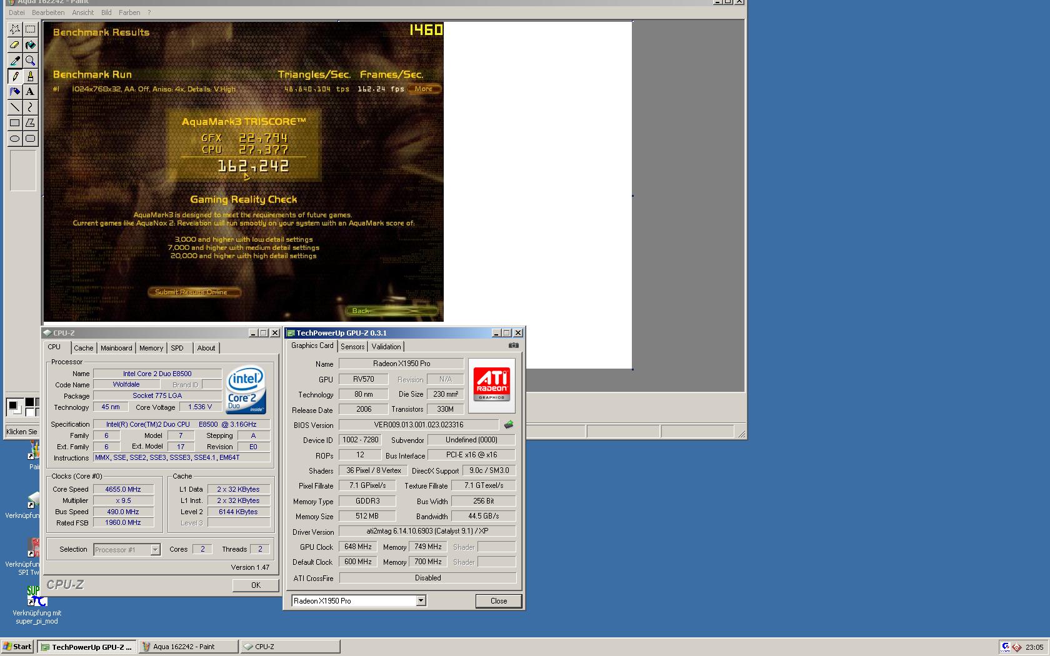Choose the Rounded Rectangle tool
Viewport: 1050px width, 656px height.
point(30,139)
